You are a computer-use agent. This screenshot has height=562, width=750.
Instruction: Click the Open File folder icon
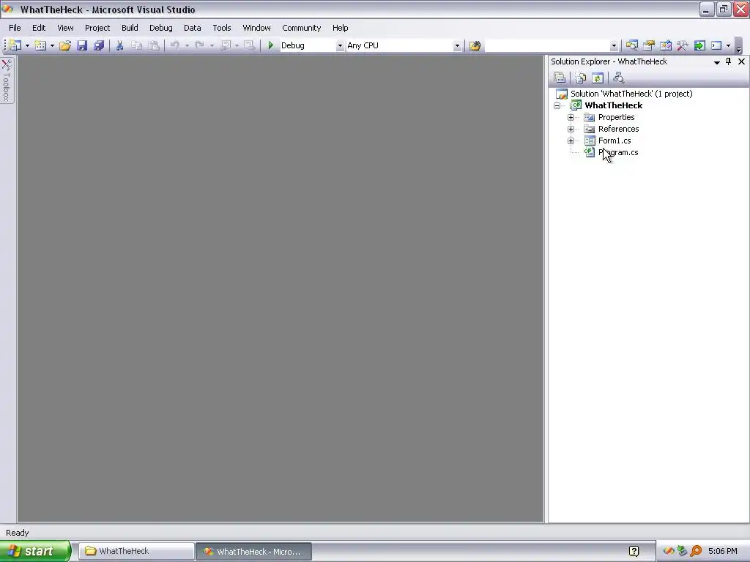65,45
